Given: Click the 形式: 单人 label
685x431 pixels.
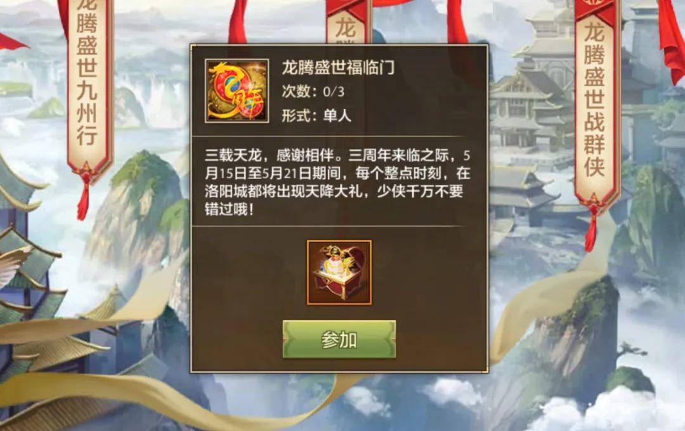Looking at the screenshot, I should click(x=316, y=116).
